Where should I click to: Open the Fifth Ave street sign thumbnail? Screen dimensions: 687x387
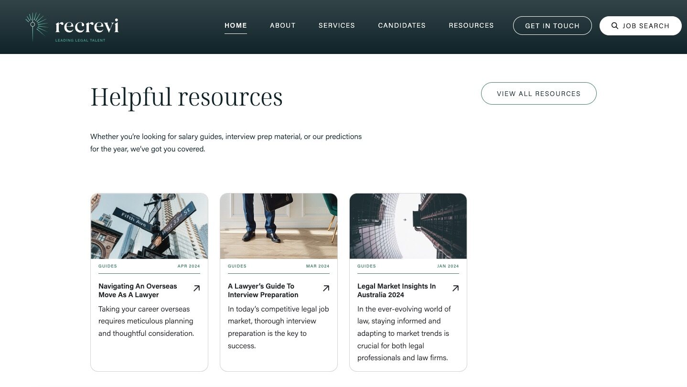click(149, 226)
